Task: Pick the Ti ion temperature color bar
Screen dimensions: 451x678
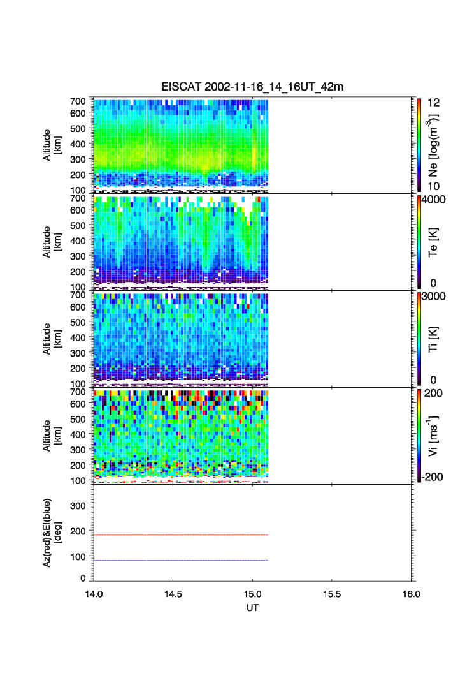Action: pos(419,339)
